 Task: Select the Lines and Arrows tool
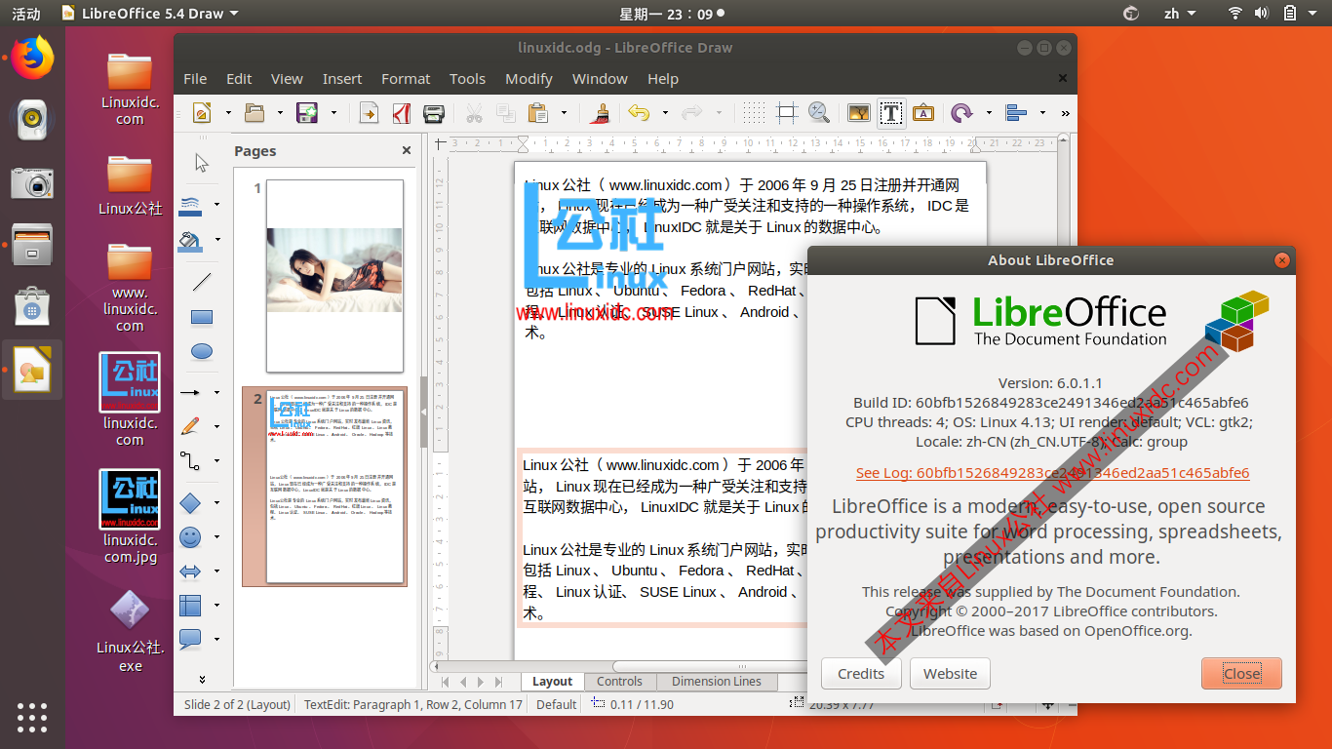pyautogui.click(x=190, y=392)
